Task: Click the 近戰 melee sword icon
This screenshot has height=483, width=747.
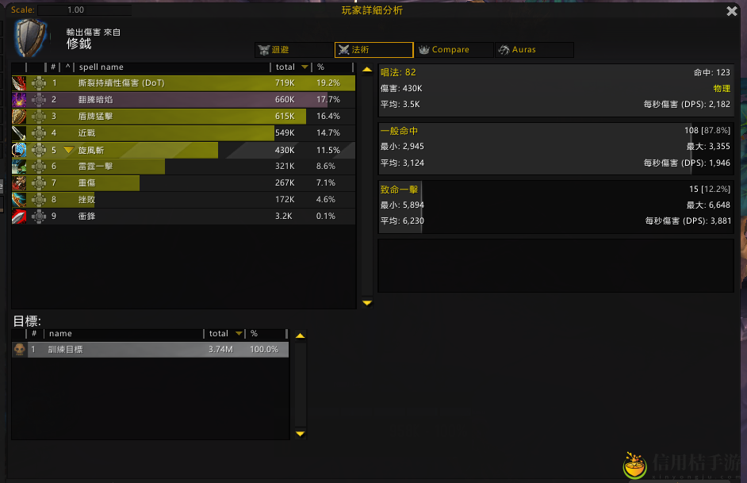Action: coord(19,133)
